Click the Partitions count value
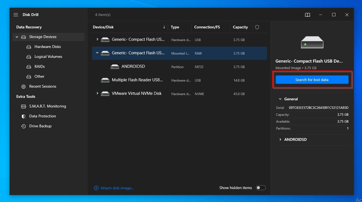 coord(348,128)
